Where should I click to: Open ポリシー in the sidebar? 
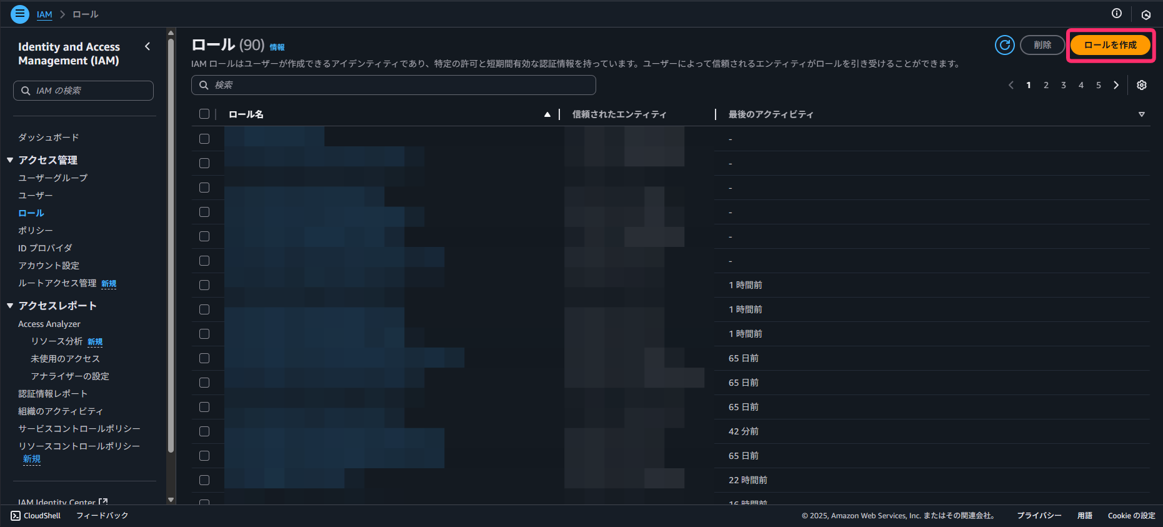click(x=36, y=231)
